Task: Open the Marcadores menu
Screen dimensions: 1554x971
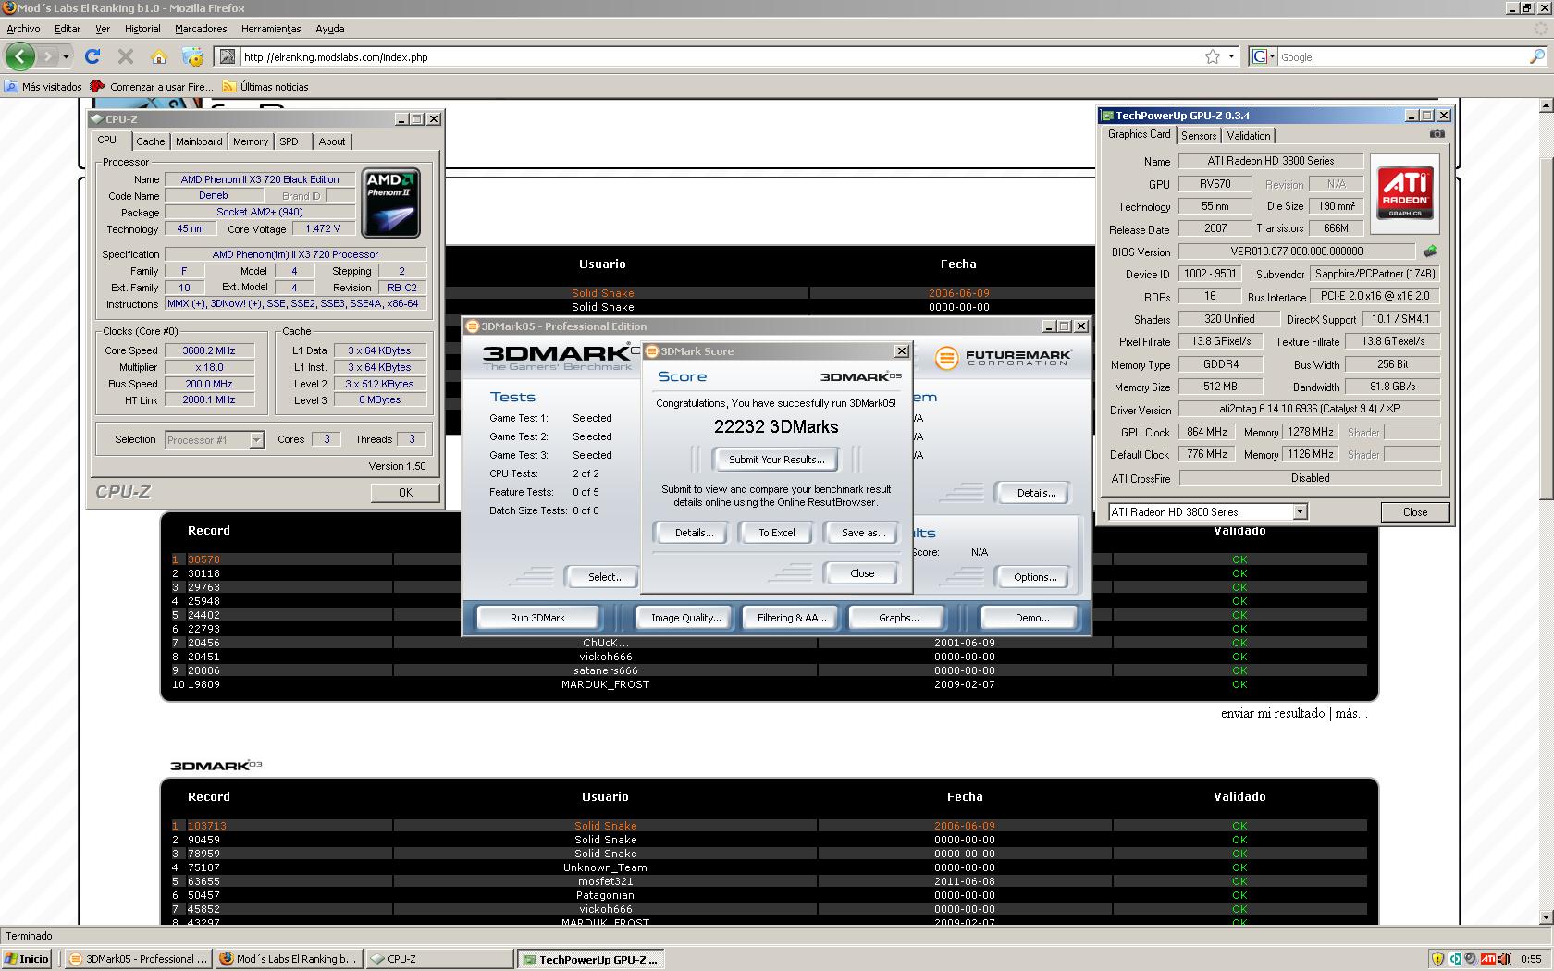Action: (x=201, y=29)
